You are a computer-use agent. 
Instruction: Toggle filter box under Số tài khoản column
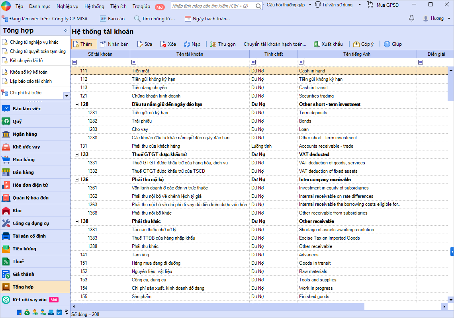(x=74, y=62)
